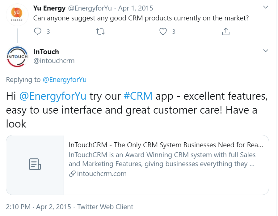The height and width of the screenshot is (216, 278).
Task: Open the InTouch display name
Action: point(46,52)
